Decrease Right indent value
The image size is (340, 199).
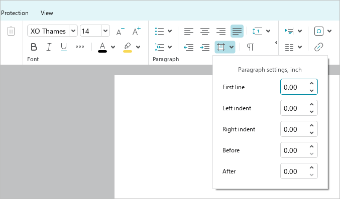pos(311,133)
